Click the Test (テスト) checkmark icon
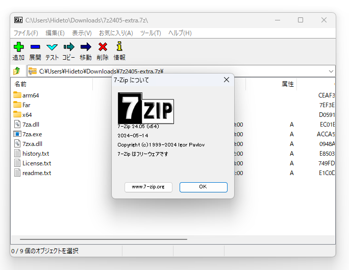349x270 pixels. tap(52, 47)
